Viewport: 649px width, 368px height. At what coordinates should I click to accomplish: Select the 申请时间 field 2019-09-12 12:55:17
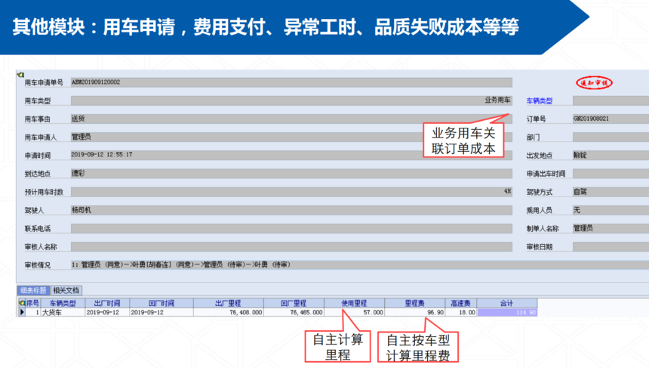pos(291,155)
